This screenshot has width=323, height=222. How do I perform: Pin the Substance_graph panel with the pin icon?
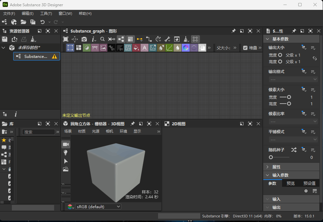pyautogui.click(x=234, y=31)
